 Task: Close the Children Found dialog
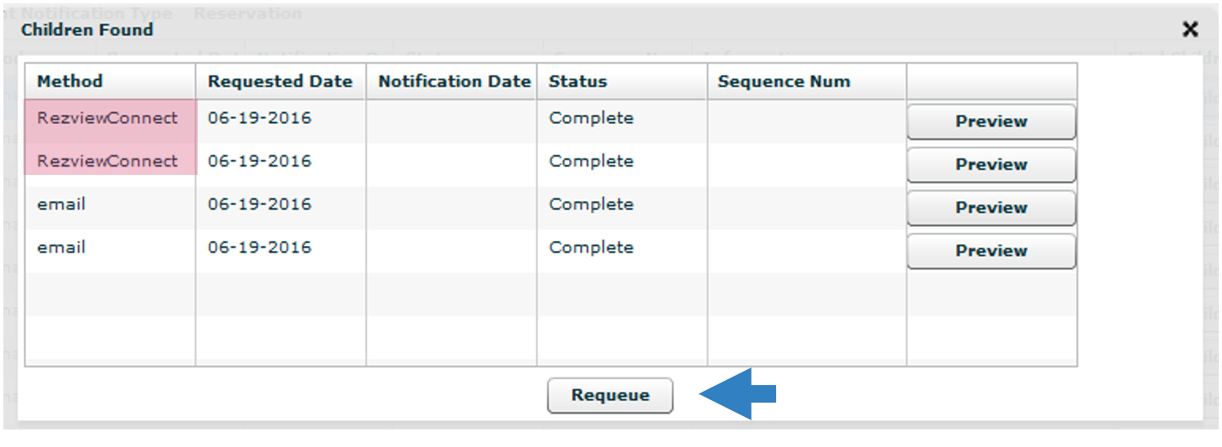(1189, 30)
